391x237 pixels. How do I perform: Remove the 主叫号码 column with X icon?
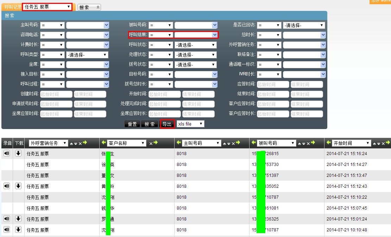pyautogui.click(x=233, y=143)
